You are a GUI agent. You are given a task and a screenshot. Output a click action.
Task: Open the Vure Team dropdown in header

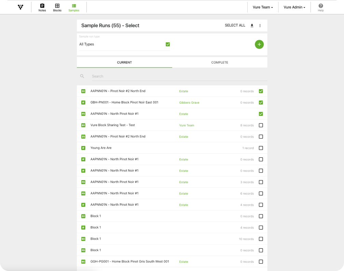click(x=263, y=7)
